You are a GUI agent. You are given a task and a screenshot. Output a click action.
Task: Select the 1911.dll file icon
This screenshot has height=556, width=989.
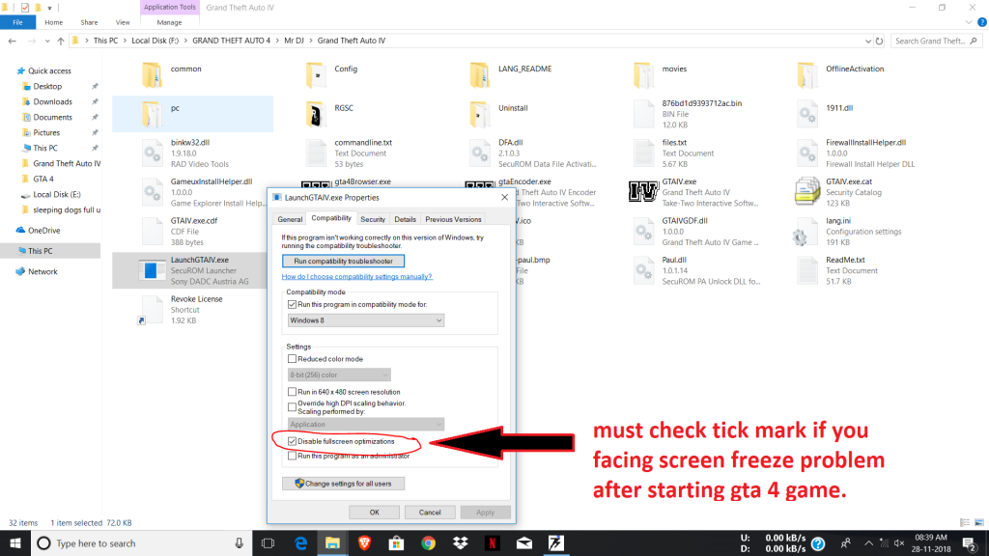point(807,114)
